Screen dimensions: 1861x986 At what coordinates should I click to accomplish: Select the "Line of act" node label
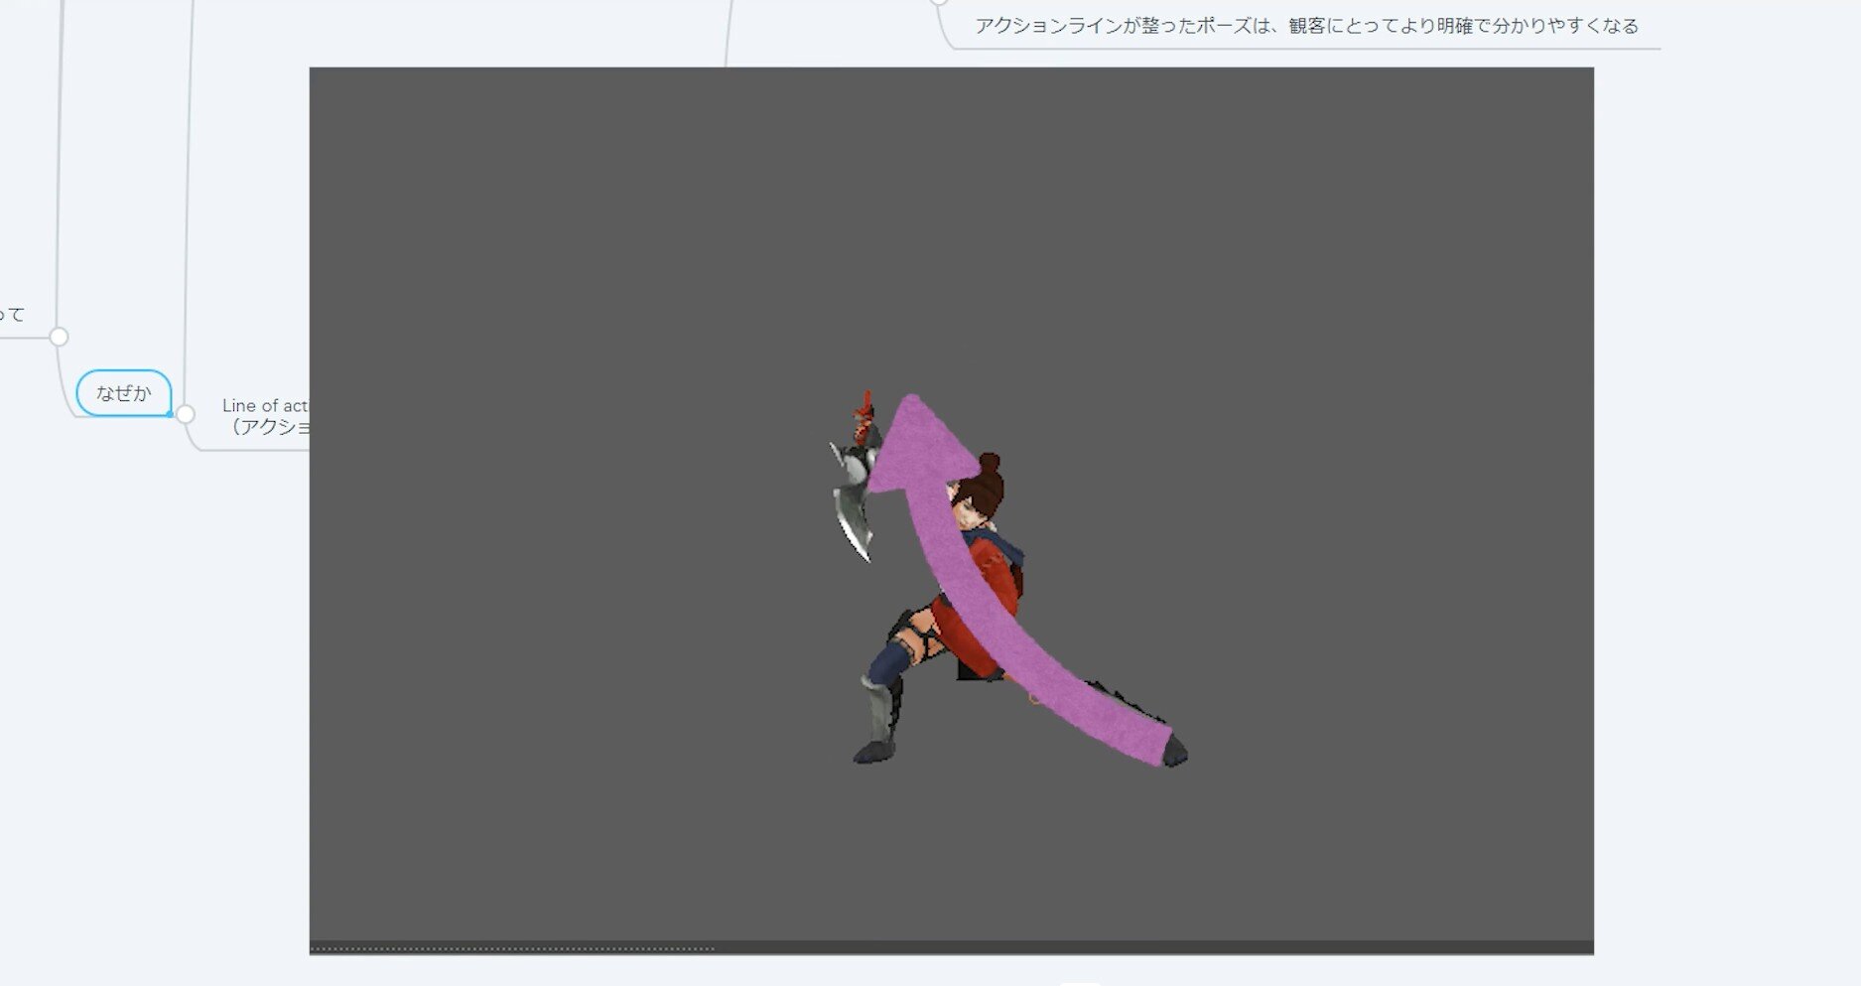[265, 405]
